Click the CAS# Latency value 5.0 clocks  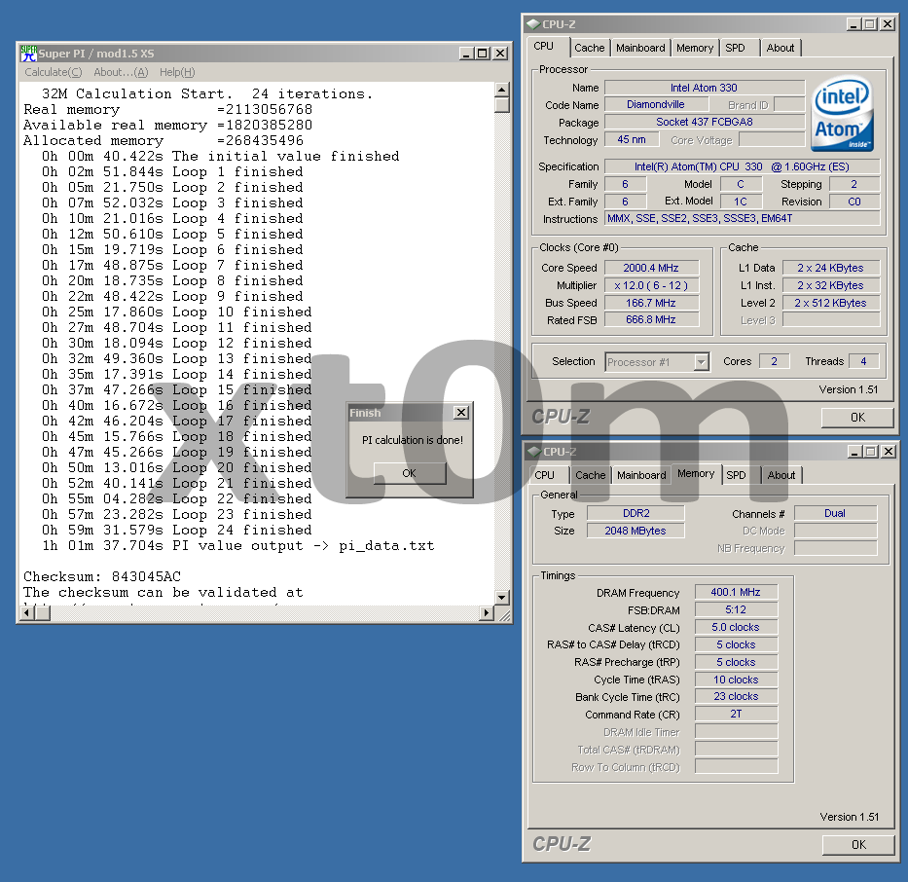[736, 627]
